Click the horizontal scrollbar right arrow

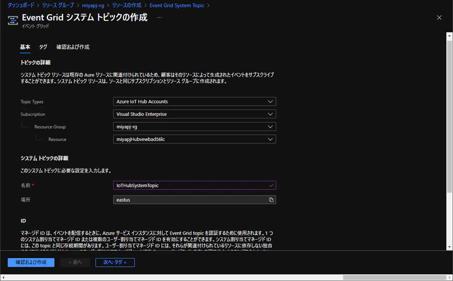tap(449, 277)
